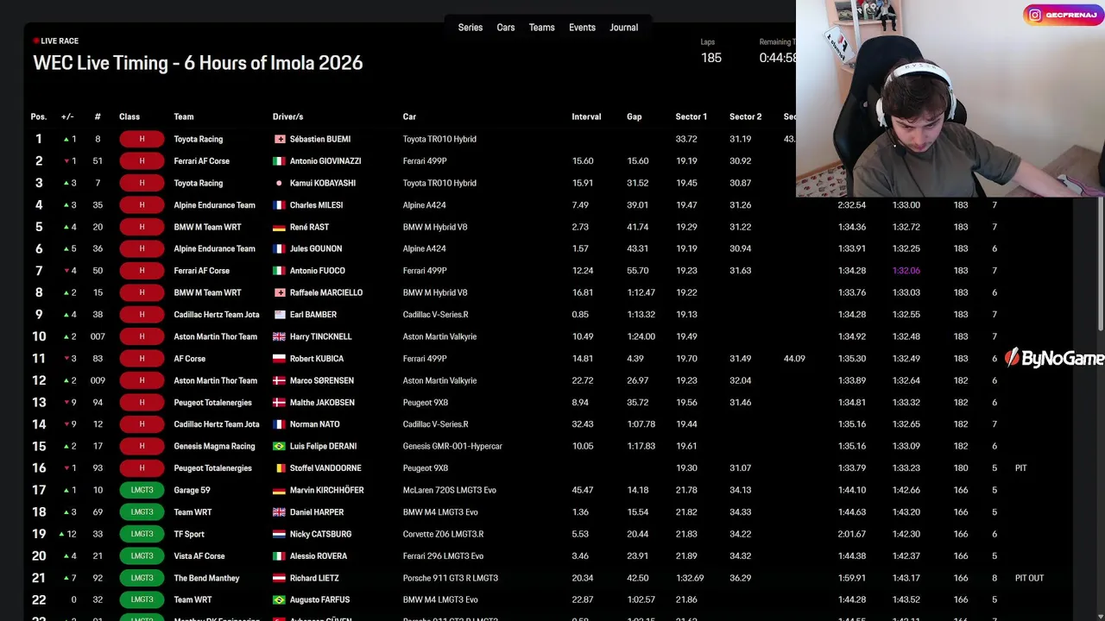Image resolution: width=1105 pixels, height=621 pixels.
Task: Click the green up arrow in position 1 row
Action: click(66, 139)
